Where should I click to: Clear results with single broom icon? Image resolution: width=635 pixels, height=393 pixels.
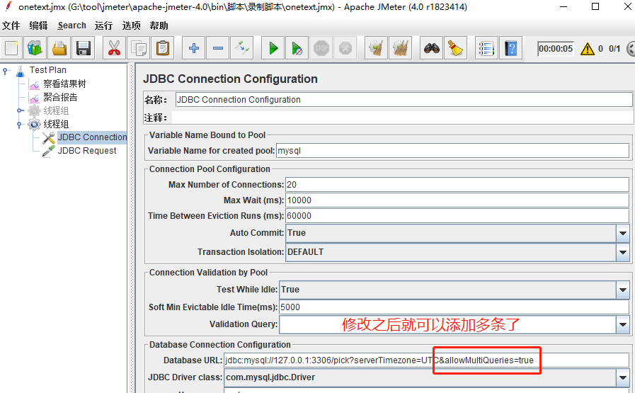click(x=376, y=49)
